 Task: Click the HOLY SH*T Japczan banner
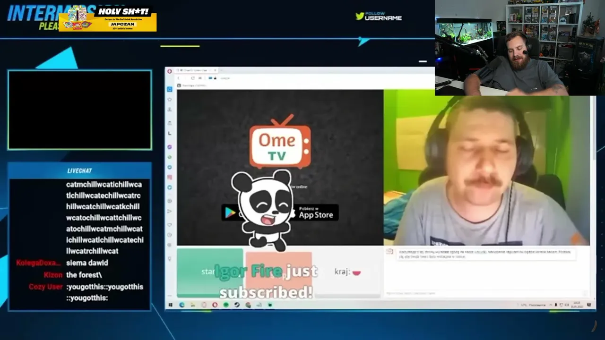(x=108, y=19)
